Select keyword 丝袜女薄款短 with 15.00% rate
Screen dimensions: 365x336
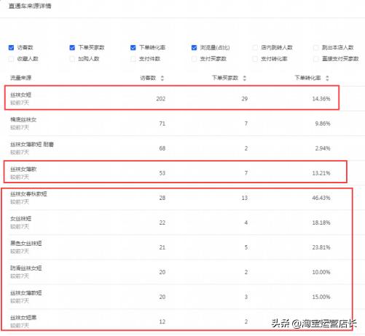point(26,293)
